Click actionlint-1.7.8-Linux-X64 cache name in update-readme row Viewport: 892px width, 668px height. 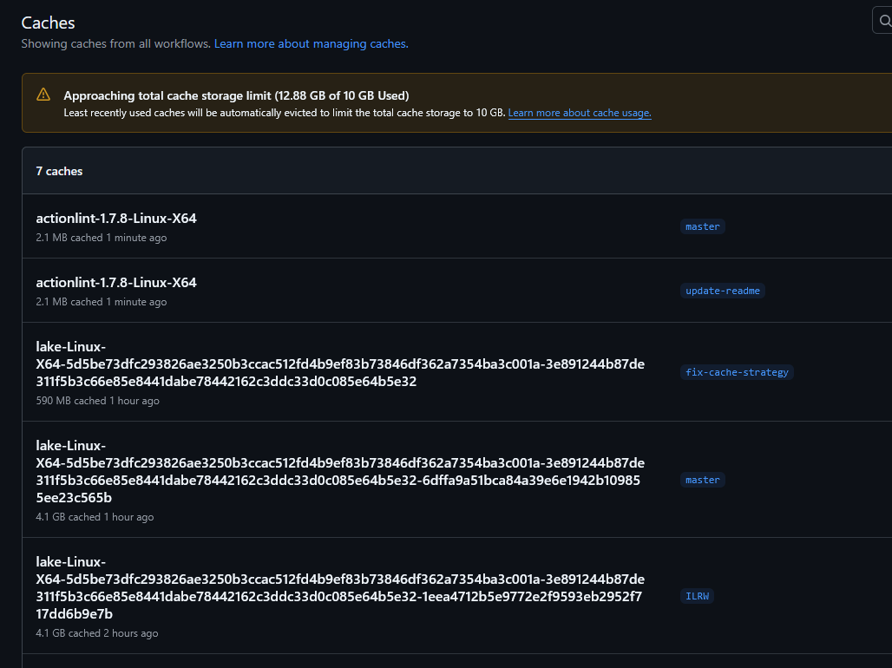pos(116,283)
